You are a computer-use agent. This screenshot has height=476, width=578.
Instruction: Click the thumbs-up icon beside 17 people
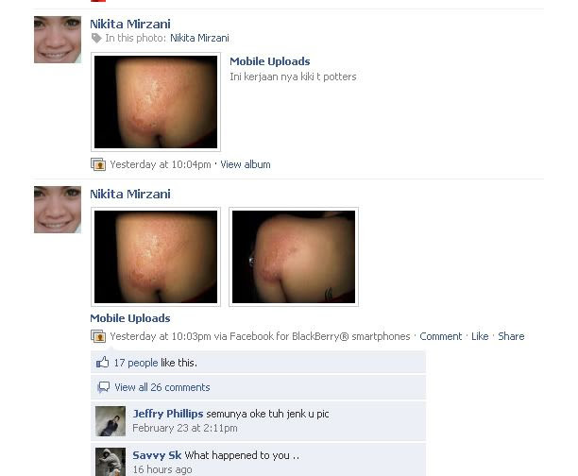(103, 363)
